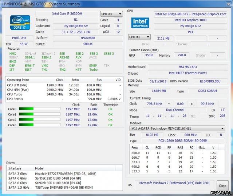233x196 pixels.
Task: Click the Core3 usage bar
Action: point(40,125)
